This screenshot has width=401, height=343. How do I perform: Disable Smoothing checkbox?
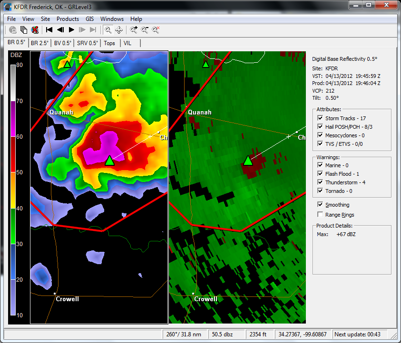point(320,205)
